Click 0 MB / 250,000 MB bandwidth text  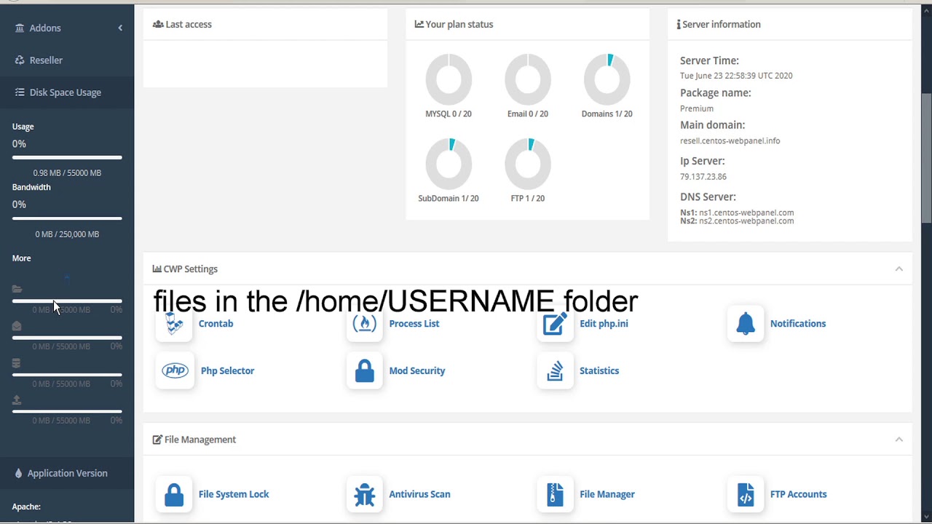[67, 234]
